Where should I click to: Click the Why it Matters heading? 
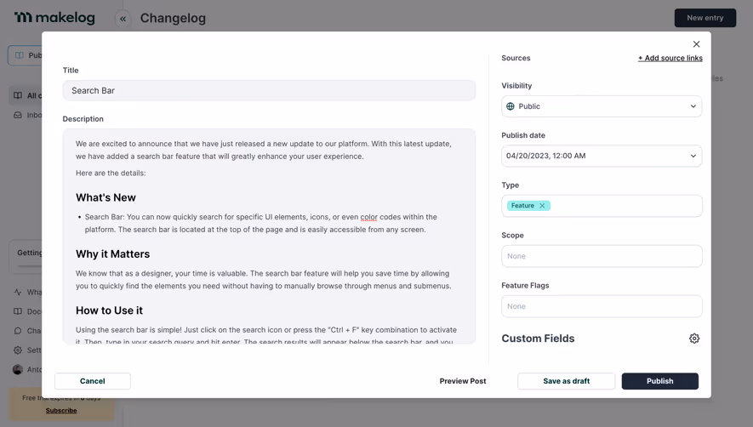[113, 254]
